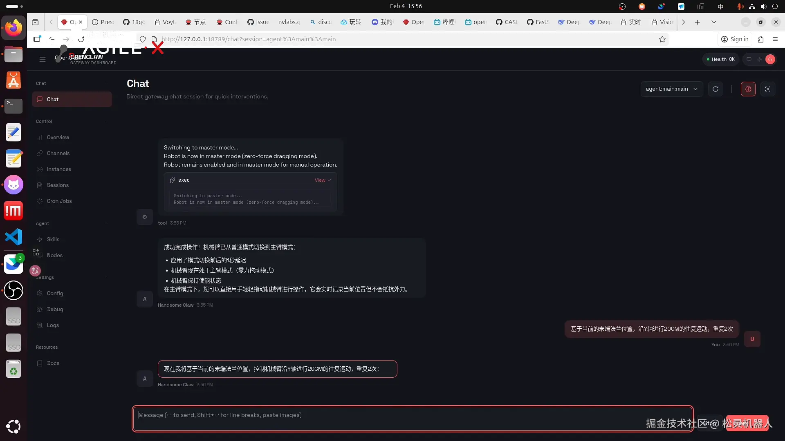Viewport: 785px width, 441px height.
Task: Open Sessions from the Control section
Action: click(x=57, y=185)
